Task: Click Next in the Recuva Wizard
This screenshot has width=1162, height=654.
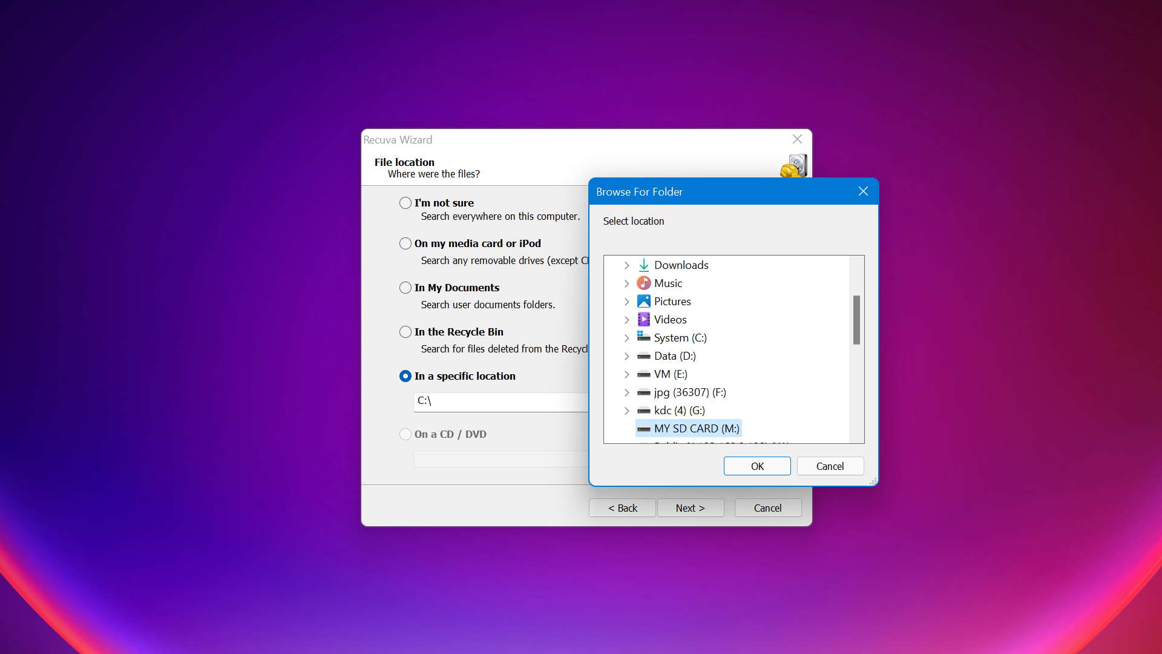Action: coord(691,508)
